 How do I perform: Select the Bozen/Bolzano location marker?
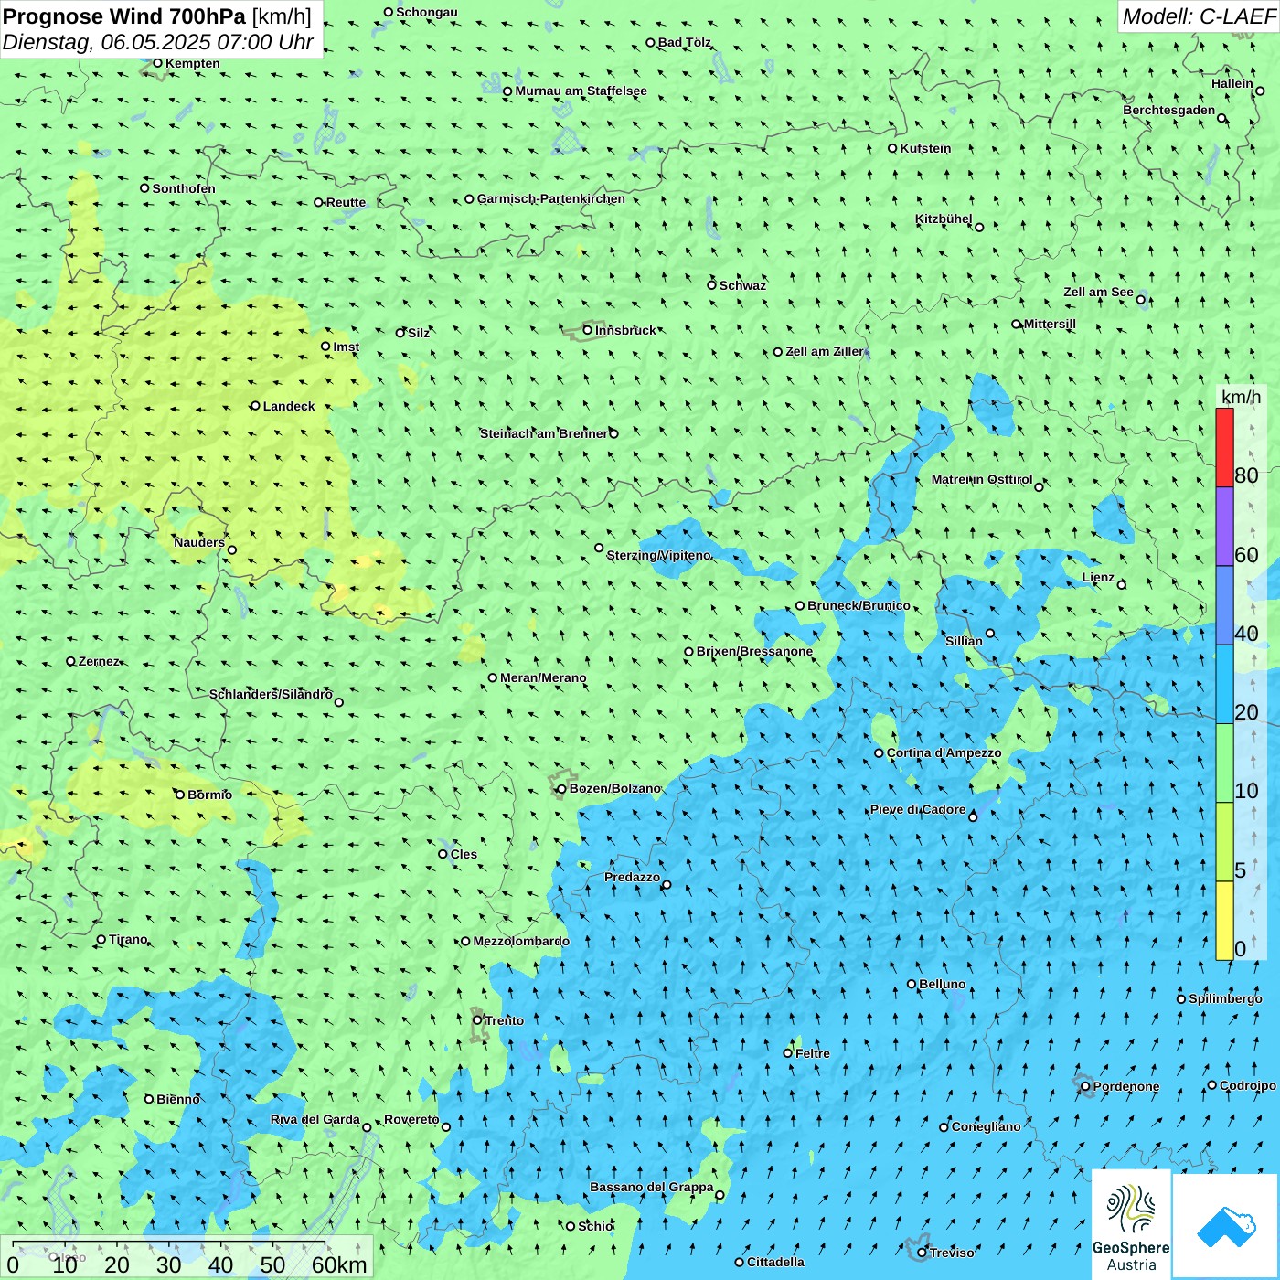[x=561, y=788]
